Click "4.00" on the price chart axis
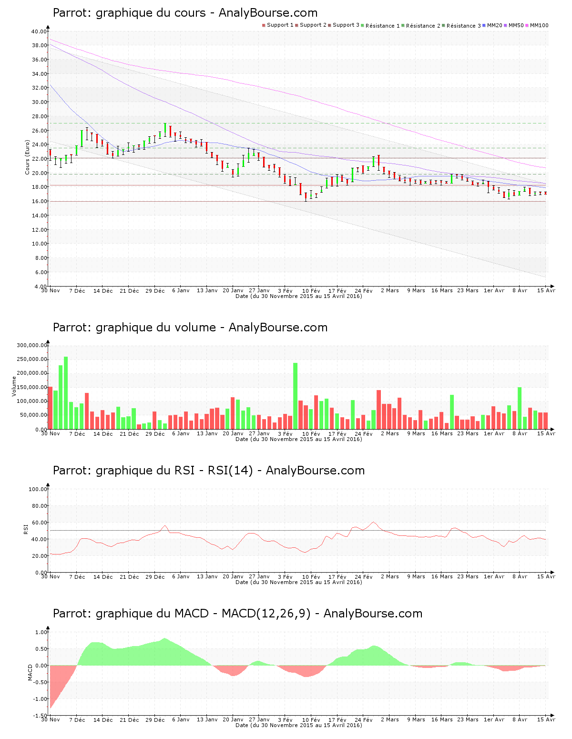Screen dimensions: 572x739 tap(41, 286)
